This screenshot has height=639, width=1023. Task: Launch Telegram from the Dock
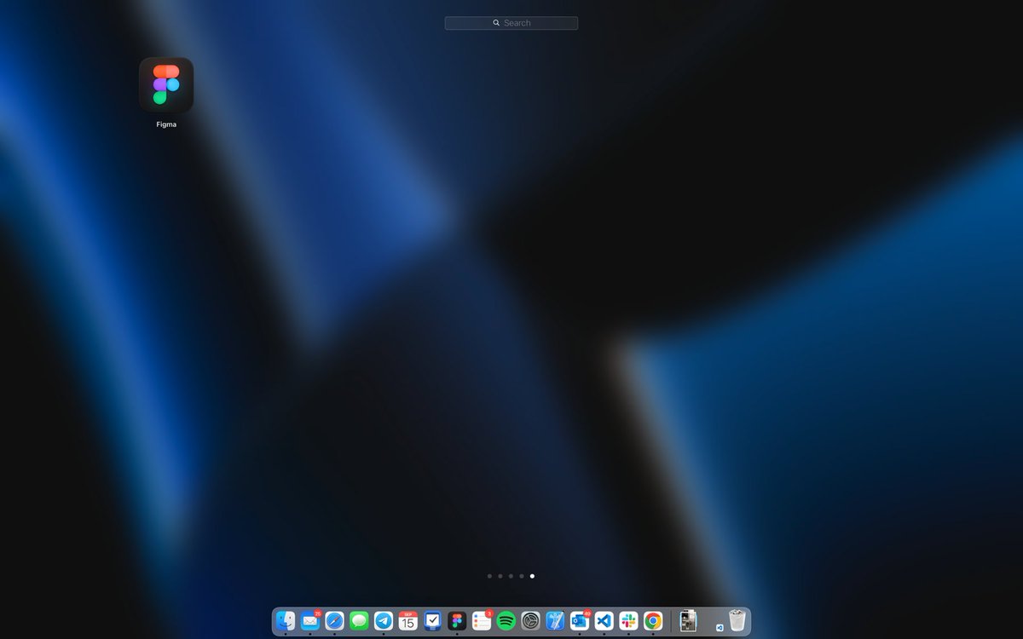[384, 620]
